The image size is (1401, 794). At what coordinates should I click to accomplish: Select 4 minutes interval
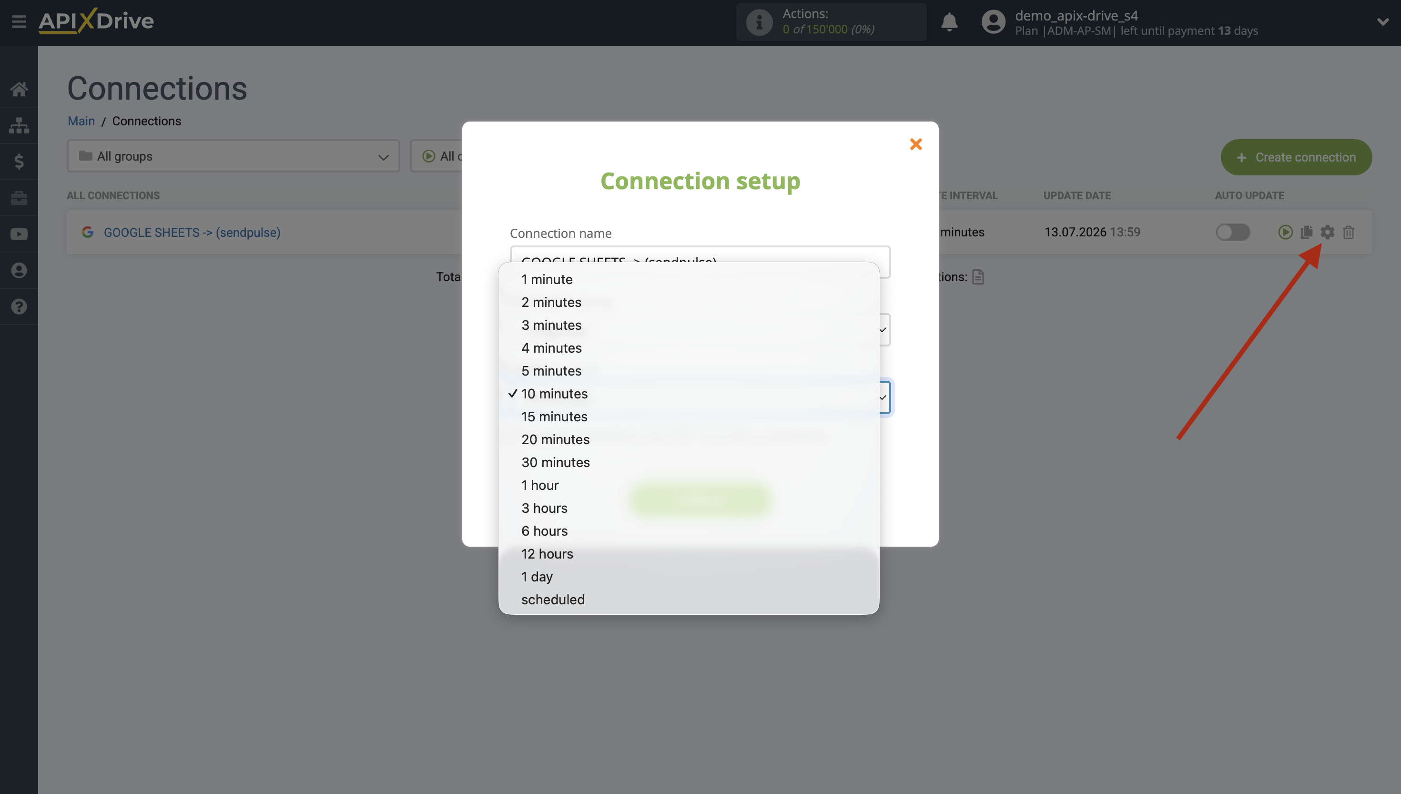click(689, 348)
